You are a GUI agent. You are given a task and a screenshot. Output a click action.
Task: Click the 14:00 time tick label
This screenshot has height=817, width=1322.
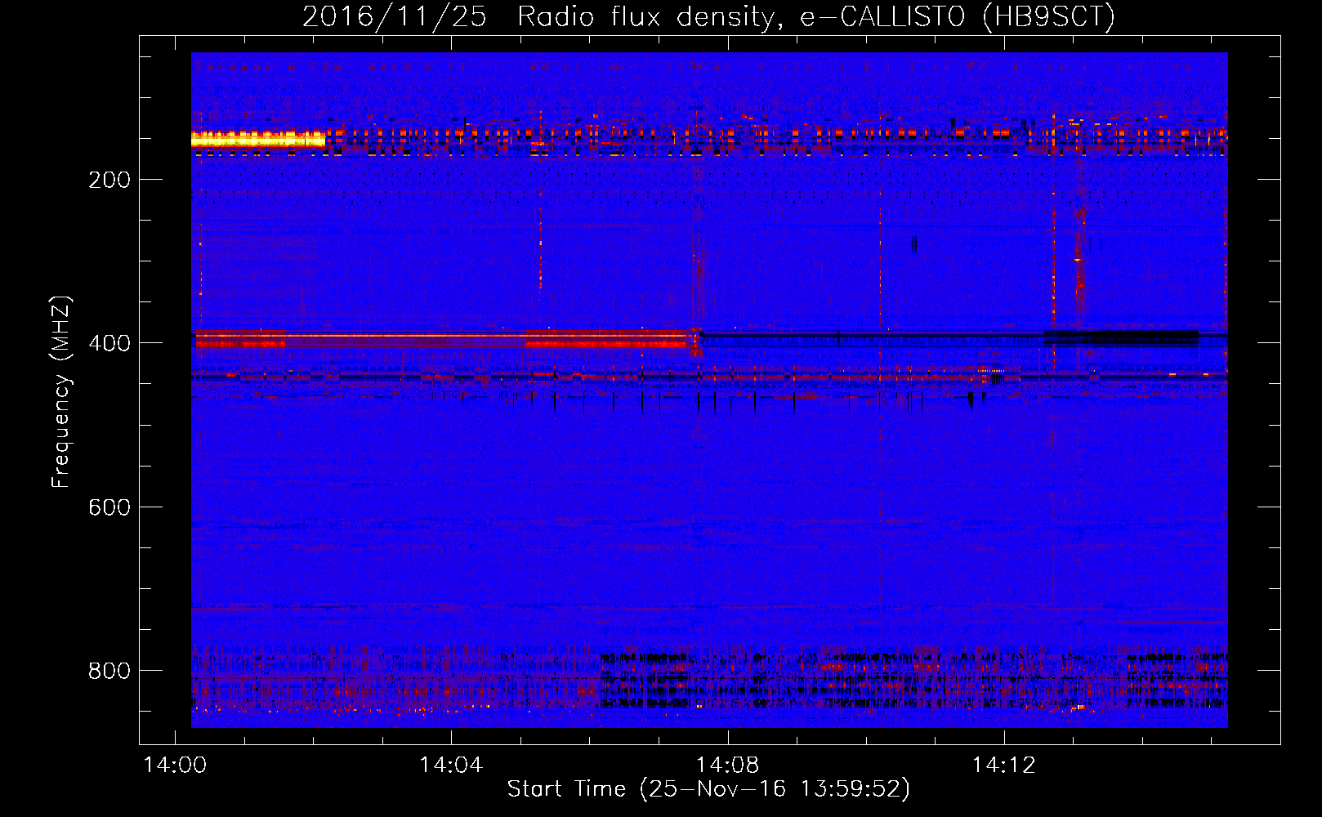175,766
